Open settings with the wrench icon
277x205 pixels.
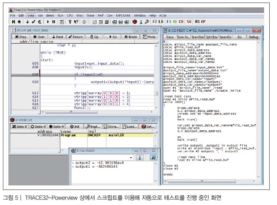coord(147,22)
